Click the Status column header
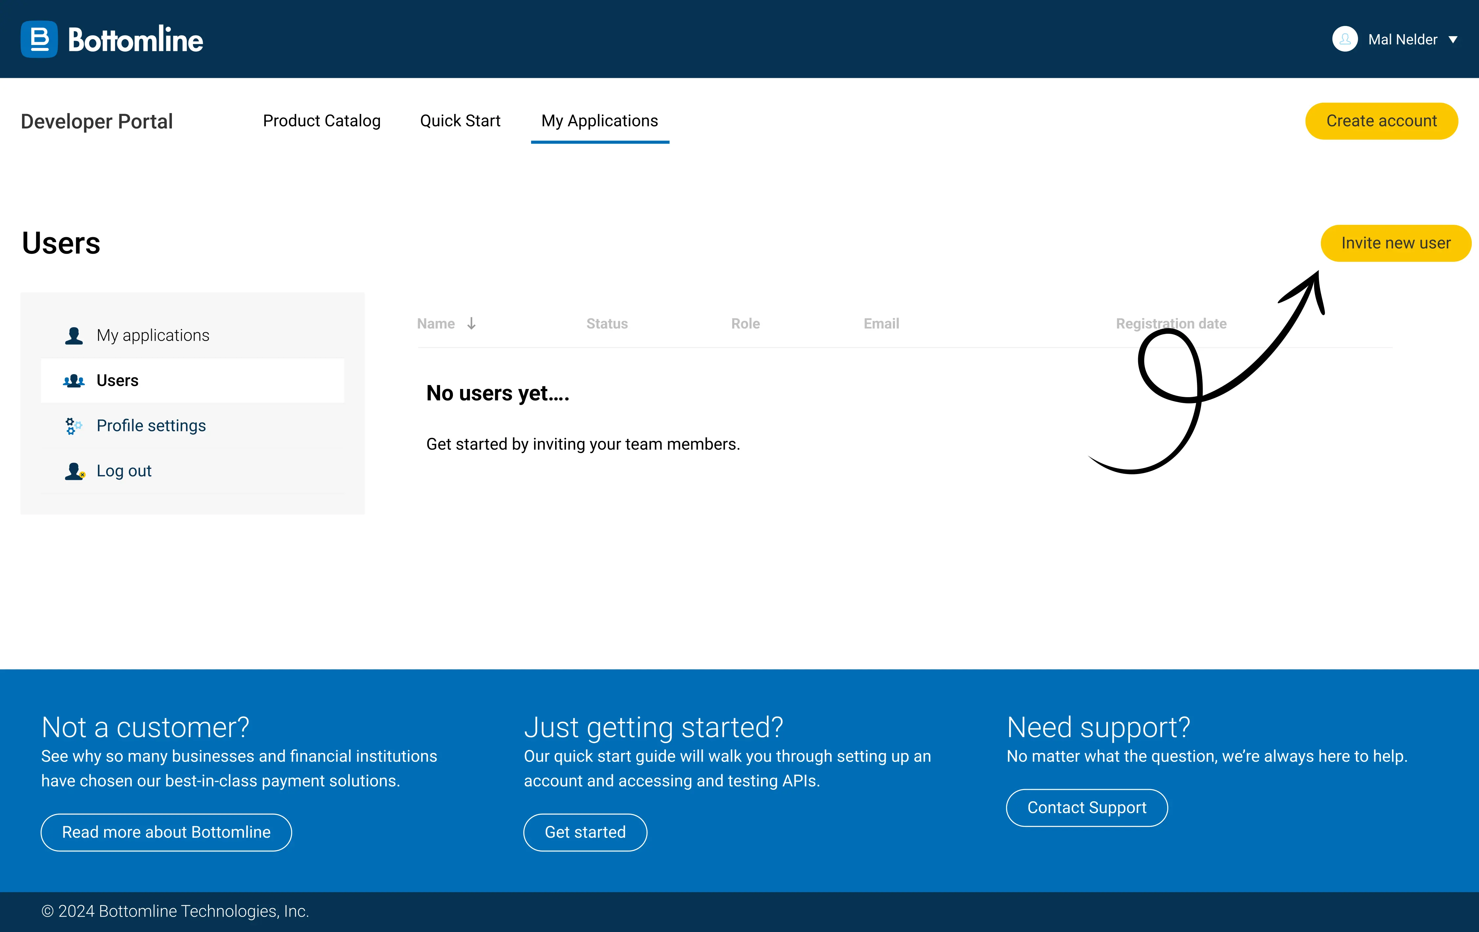This screenshot has width=1479, height=932. pos(607,324)
